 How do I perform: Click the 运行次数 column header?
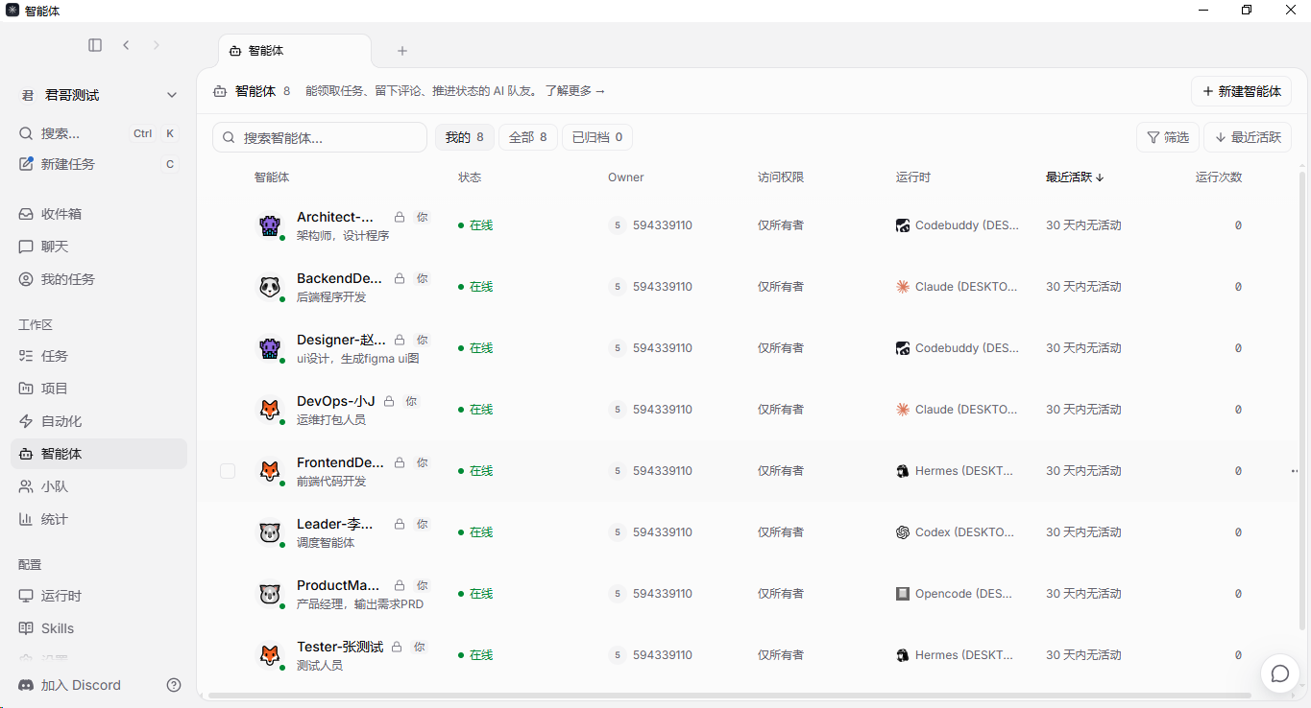(x=1219, y=177)
